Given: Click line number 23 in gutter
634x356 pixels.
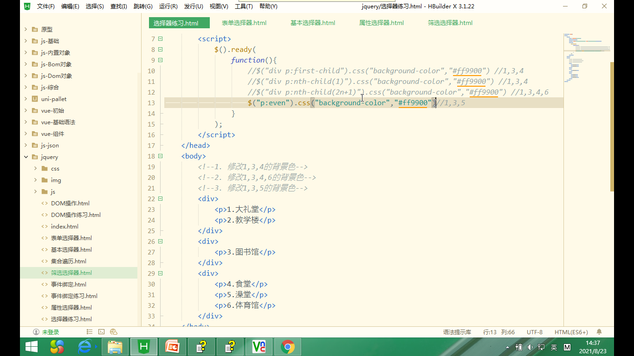Looking at the screenshot, I should [151, 210].
